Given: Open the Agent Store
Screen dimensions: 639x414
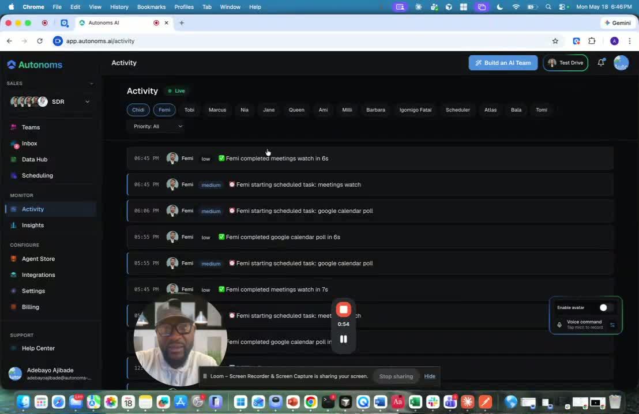Looking at the screenshot, I should pyautogui.click(x=38, y=259).
